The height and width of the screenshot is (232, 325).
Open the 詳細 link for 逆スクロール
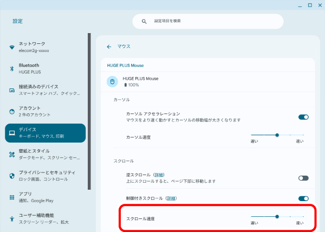pyautogui.click(x=159, y=175)
